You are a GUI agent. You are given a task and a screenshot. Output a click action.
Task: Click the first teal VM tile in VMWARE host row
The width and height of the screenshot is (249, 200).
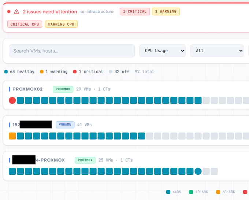(21, 136)
